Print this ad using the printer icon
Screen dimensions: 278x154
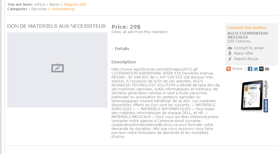[x=267, y=69]
